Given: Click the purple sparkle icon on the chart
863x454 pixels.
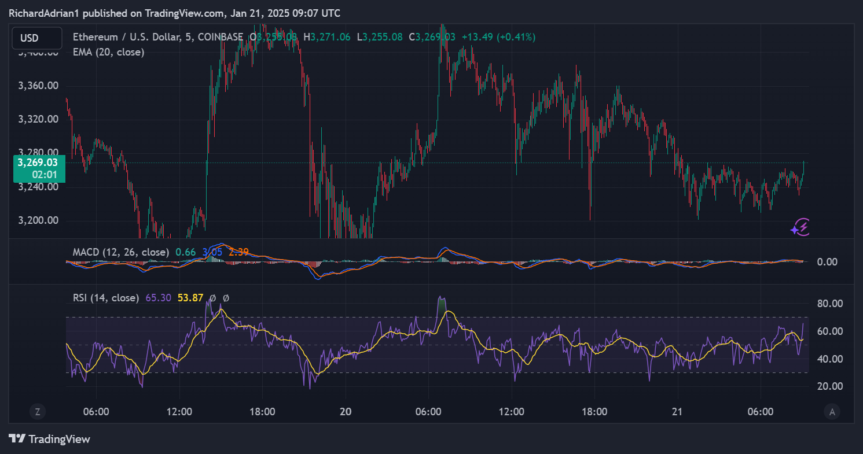Looking at the screenshot, I should pyautogui.click(x=800, y=227).
